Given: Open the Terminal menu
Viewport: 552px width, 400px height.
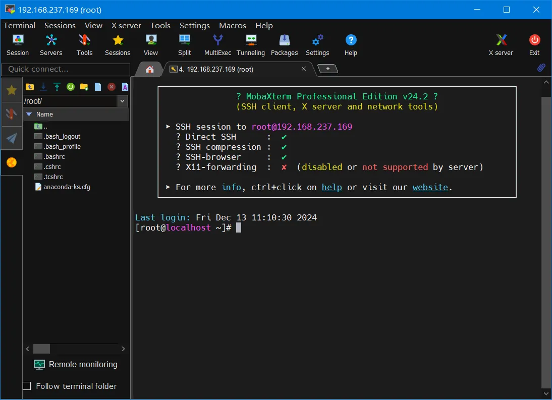Looking at the screenshot, I should (x=19, y=25).
